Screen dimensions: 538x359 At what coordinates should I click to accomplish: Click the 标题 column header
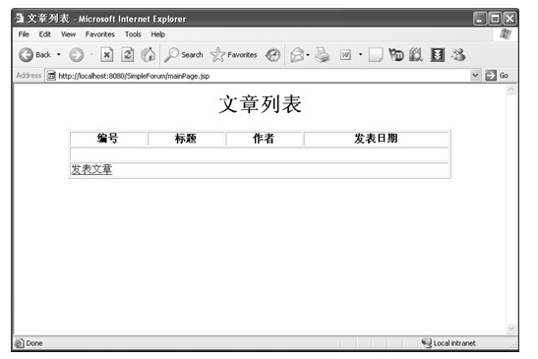[186, 139]
